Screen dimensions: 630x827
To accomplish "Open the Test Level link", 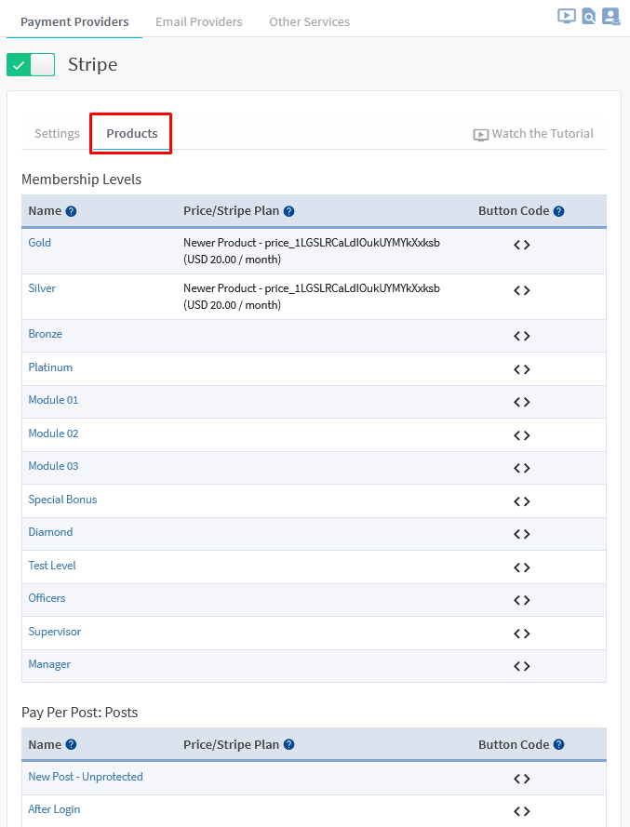I will coord(52,566).
